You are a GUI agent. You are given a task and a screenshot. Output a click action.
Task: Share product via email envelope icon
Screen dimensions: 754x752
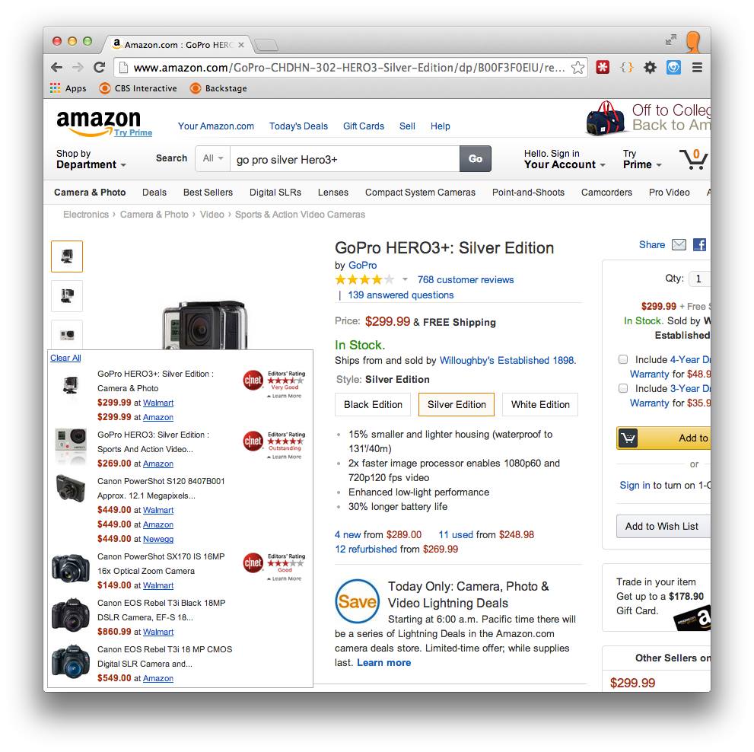click(x=679, y=244)
